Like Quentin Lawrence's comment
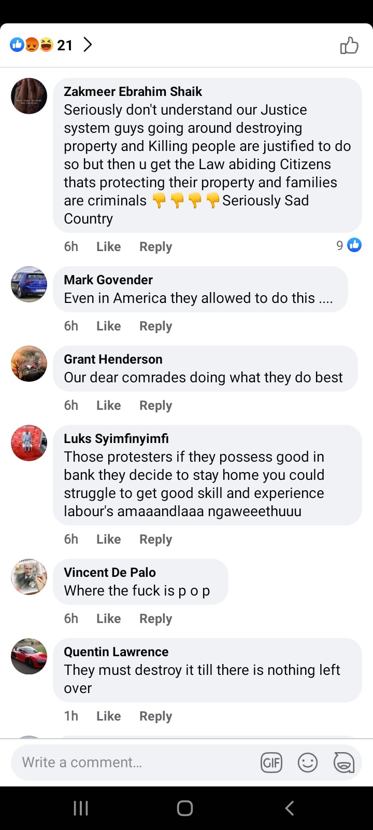Image resolution: width=373 pixels, height=830 pixels. coord(108,716)
